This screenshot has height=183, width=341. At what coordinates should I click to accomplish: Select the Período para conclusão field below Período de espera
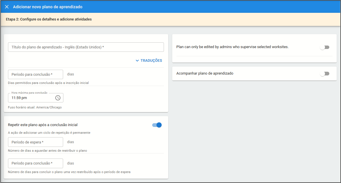[x=35, y=163]
